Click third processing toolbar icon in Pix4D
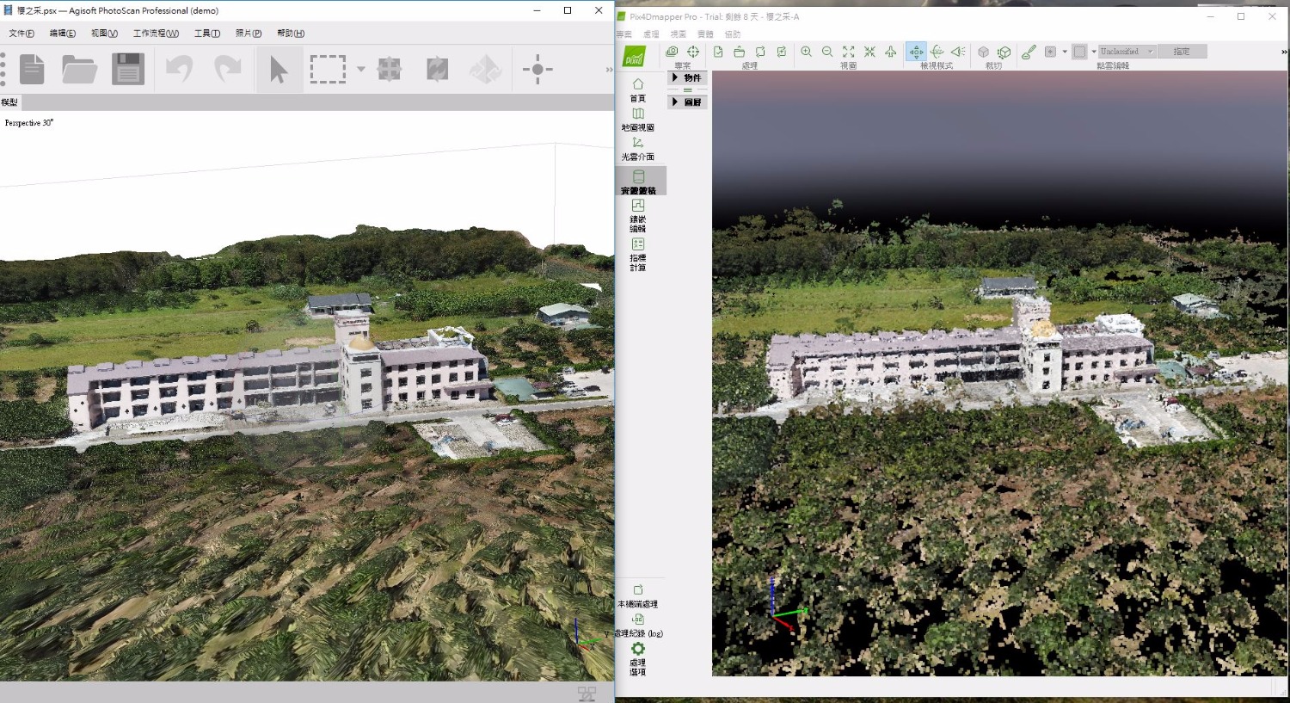1290x703 pixels. point(760,52)
